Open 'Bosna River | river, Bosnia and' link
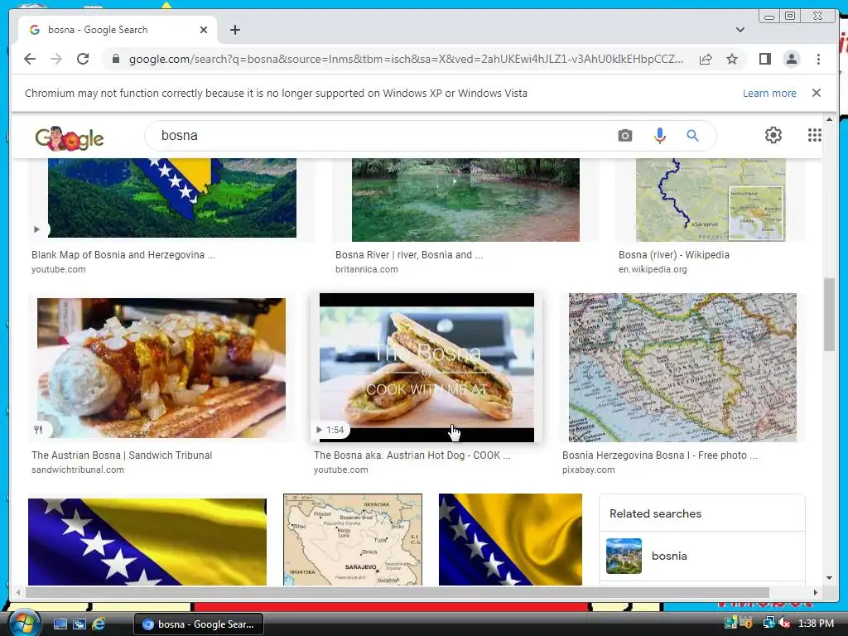848x636 pixels. (409, 255)
